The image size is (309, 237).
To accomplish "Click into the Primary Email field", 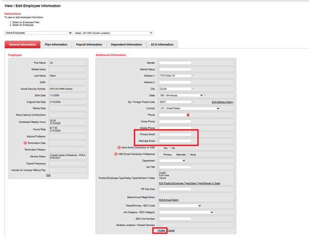I will click(175, 135).
